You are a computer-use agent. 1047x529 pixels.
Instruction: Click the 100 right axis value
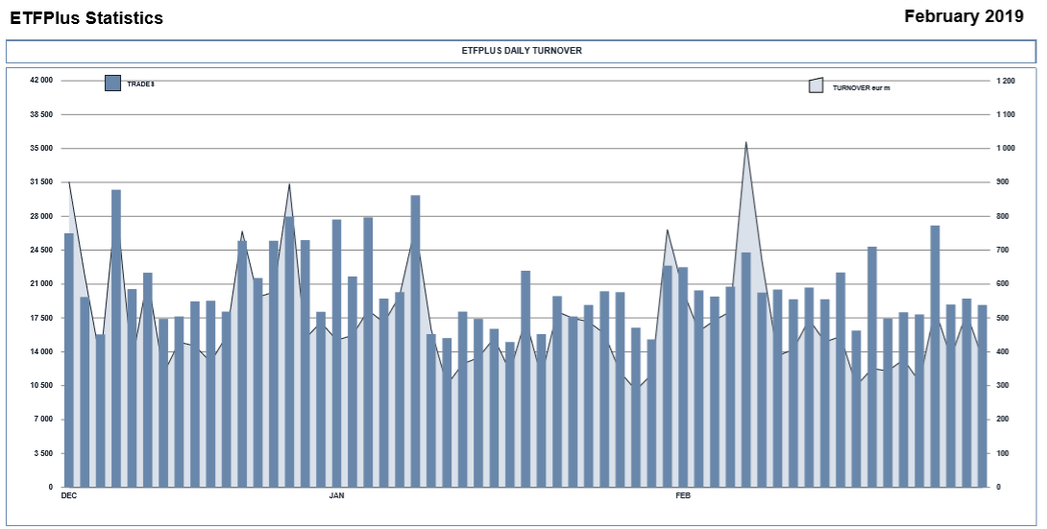pos(1003,453)
